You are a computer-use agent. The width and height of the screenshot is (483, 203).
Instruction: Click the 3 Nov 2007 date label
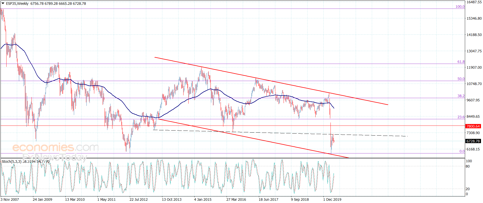(10, 199)
